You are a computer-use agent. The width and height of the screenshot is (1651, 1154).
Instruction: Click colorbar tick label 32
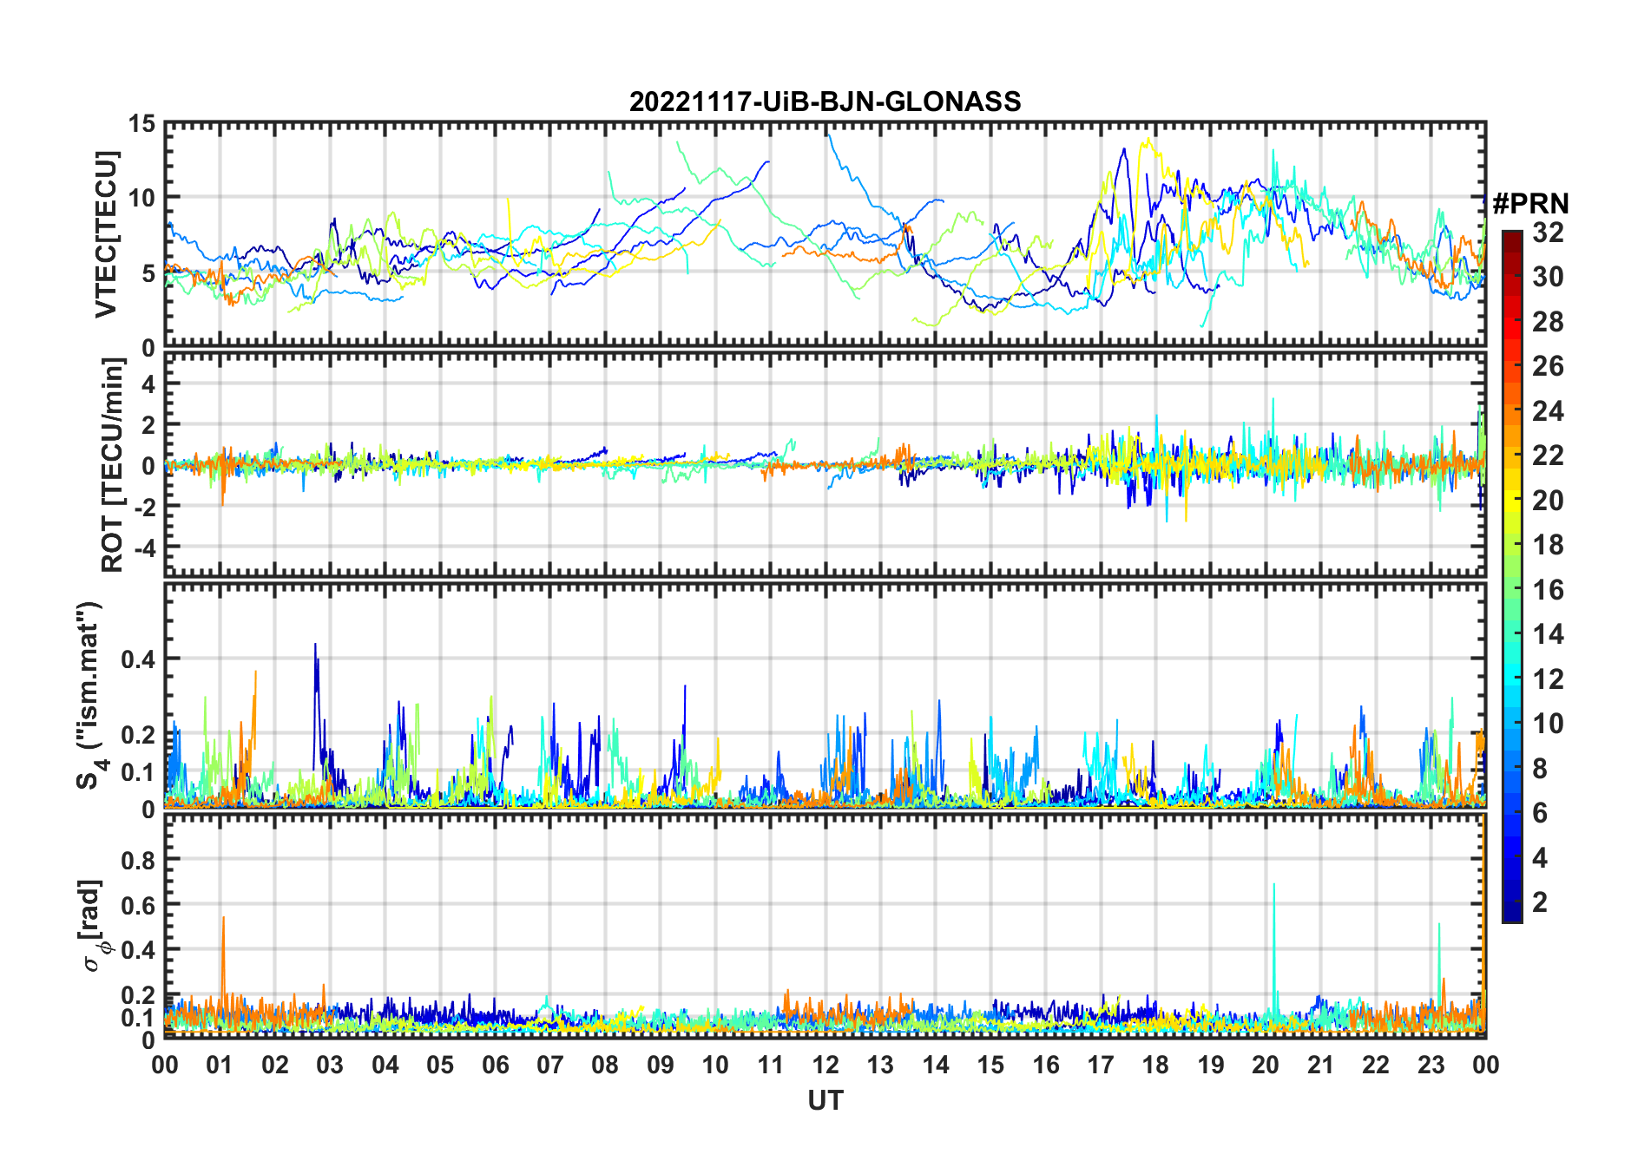click(1548, 232)
